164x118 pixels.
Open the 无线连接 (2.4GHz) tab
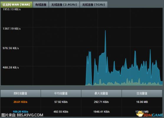coord(64,5)
